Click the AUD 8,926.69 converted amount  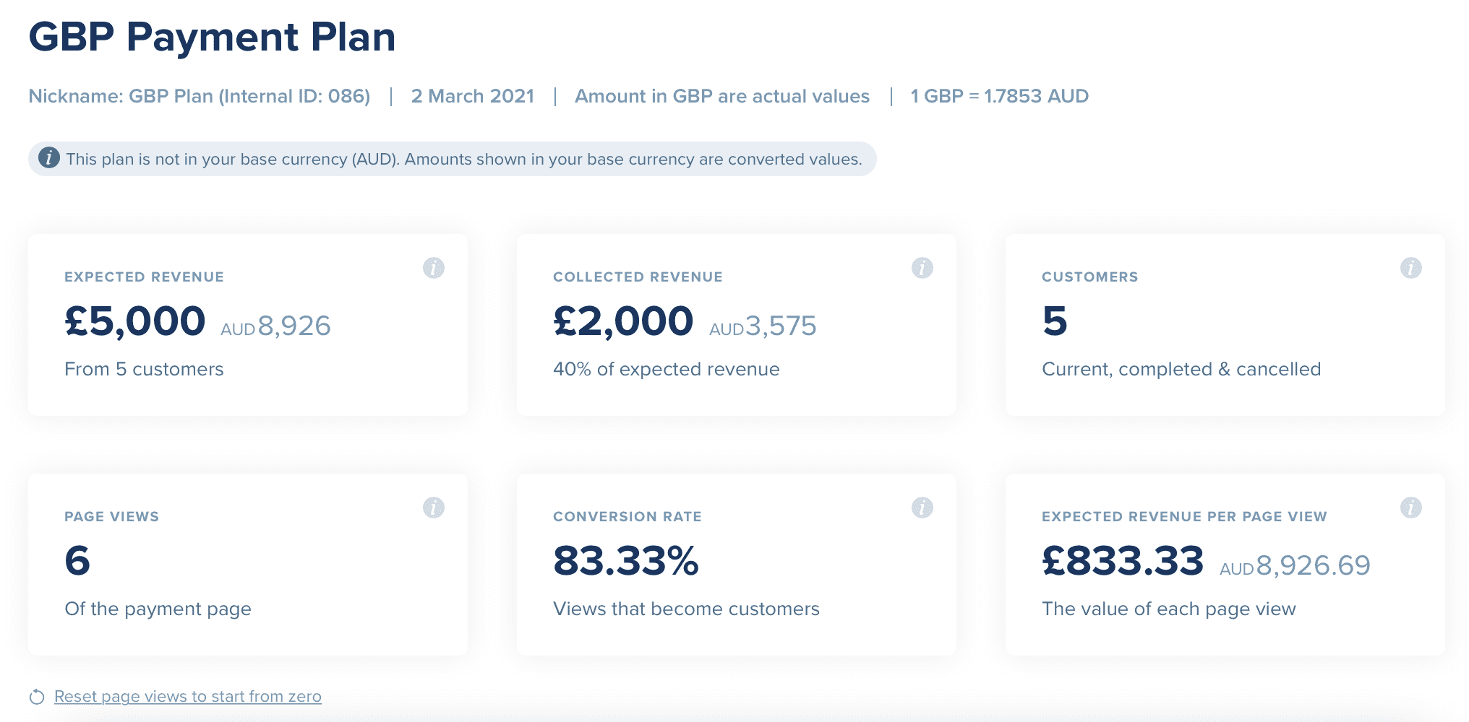click(1295, 565)
